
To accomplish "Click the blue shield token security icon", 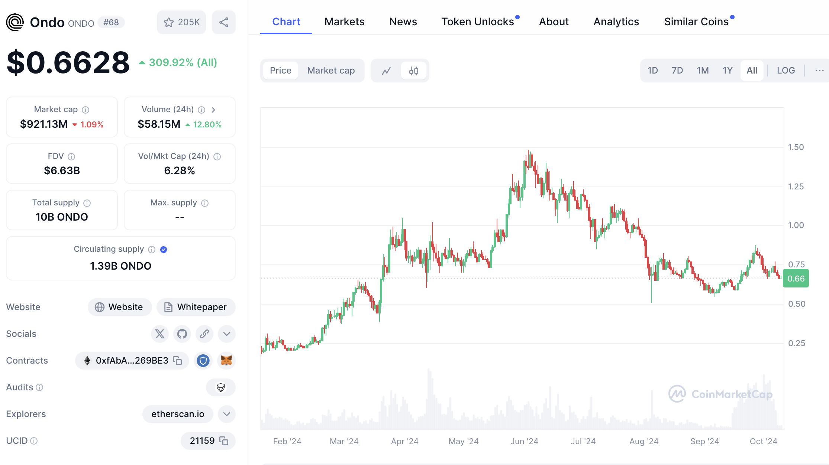I will coord(203,361).
